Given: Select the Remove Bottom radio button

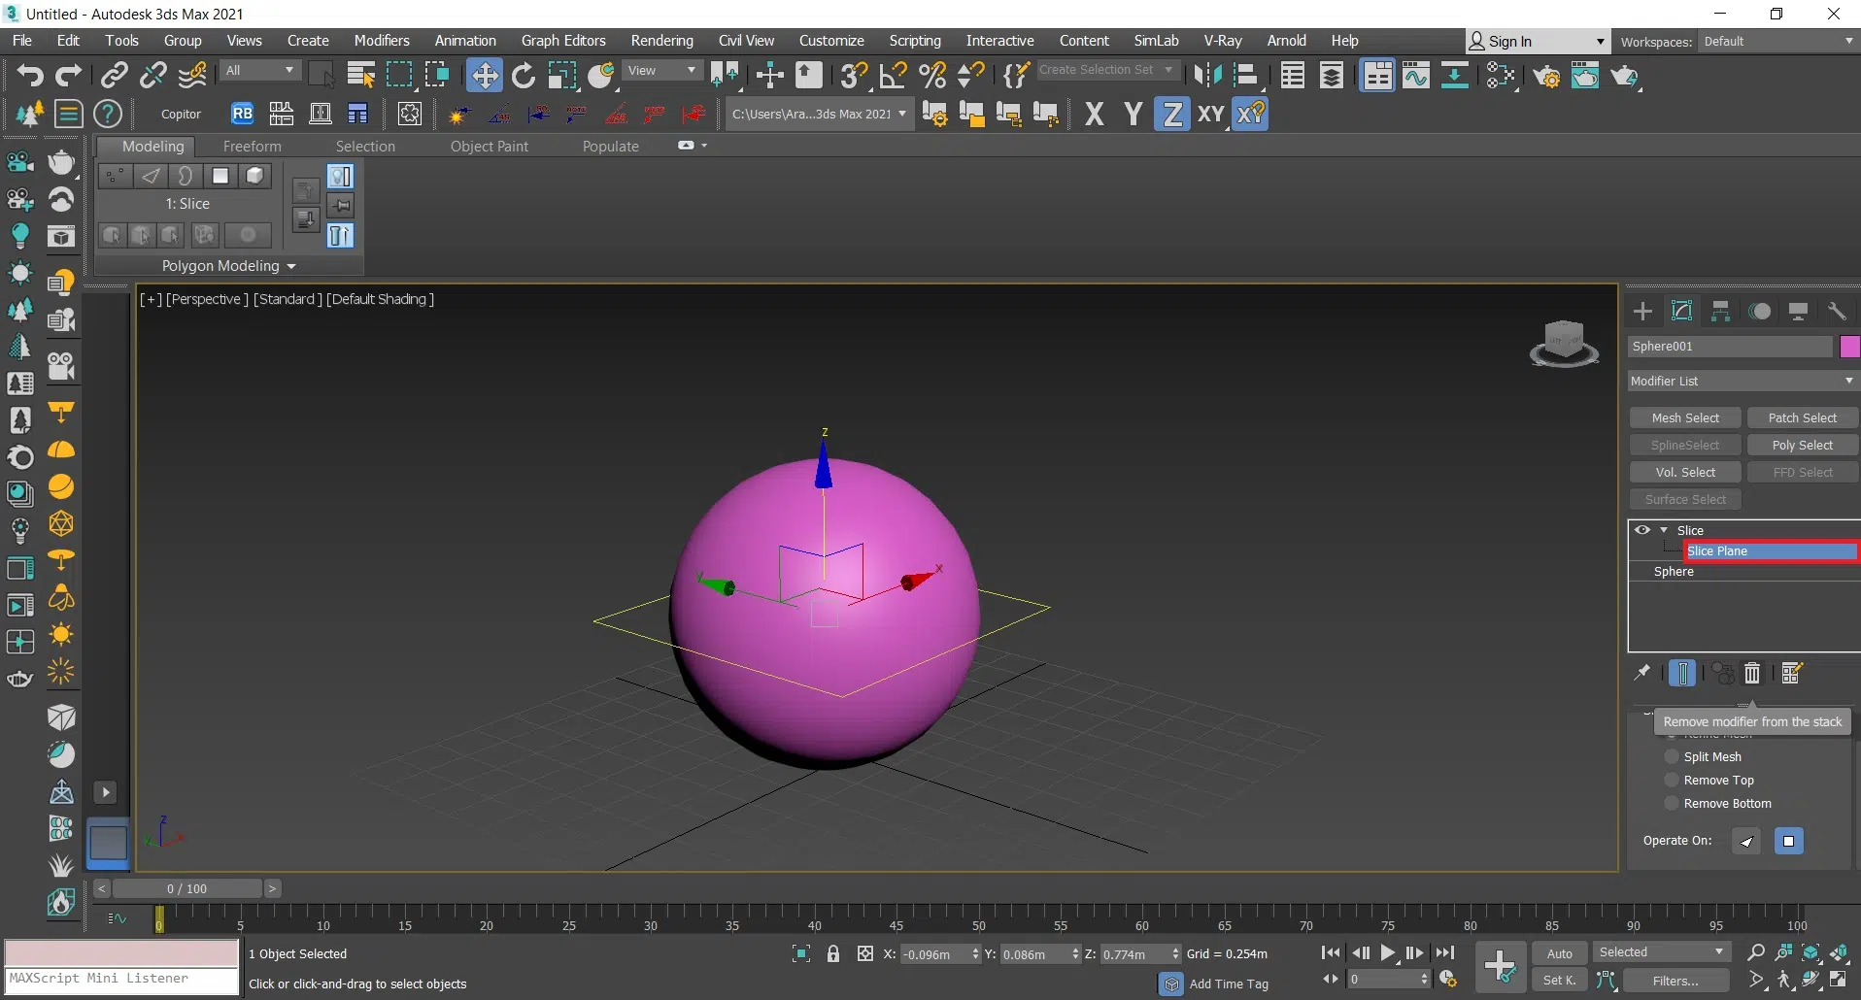Looking at the screenshot, I should (1672, 804).
